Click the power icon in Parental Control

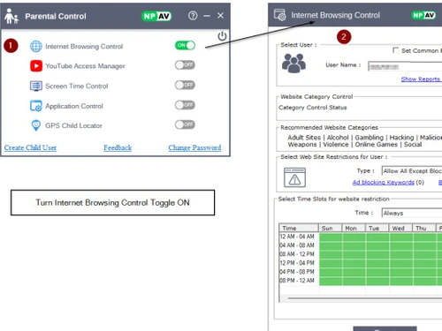click(x=222, y=36)
